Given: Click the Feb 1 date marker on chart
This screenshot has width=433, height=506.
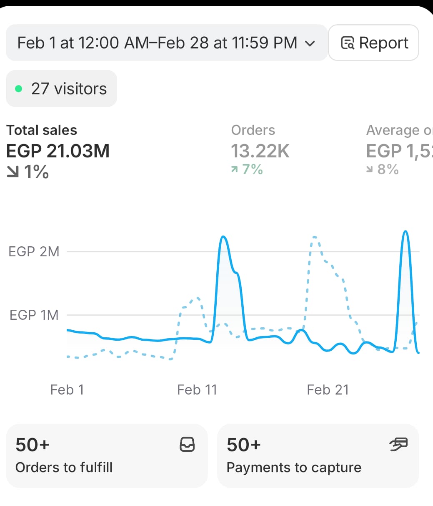Looking at the screenshot, I should 67,390.
